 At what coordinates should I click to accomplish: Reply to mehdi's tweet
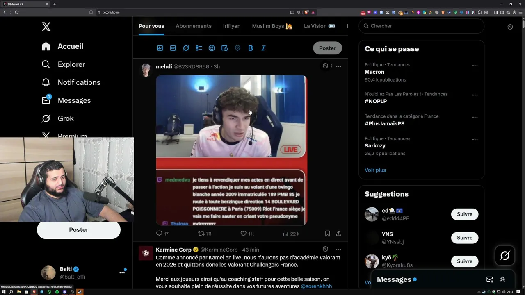coord(162,234)
